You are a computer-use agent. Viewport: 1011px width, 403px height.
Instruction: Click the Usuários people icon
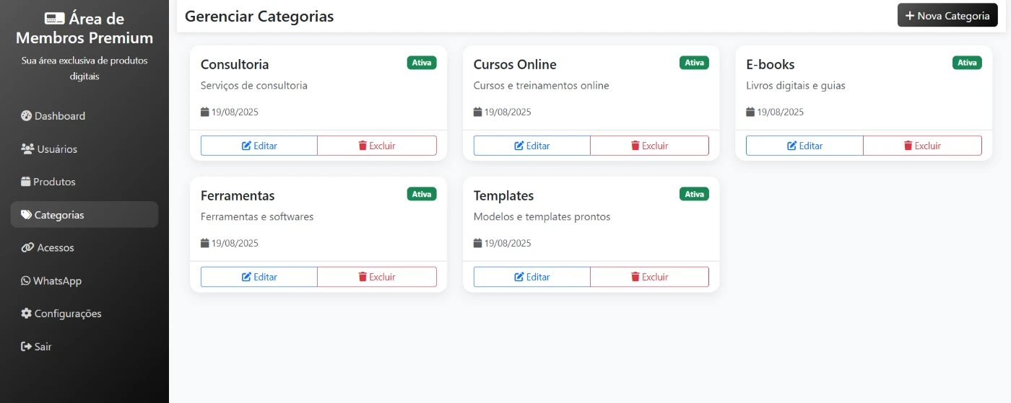click(27, 149)
